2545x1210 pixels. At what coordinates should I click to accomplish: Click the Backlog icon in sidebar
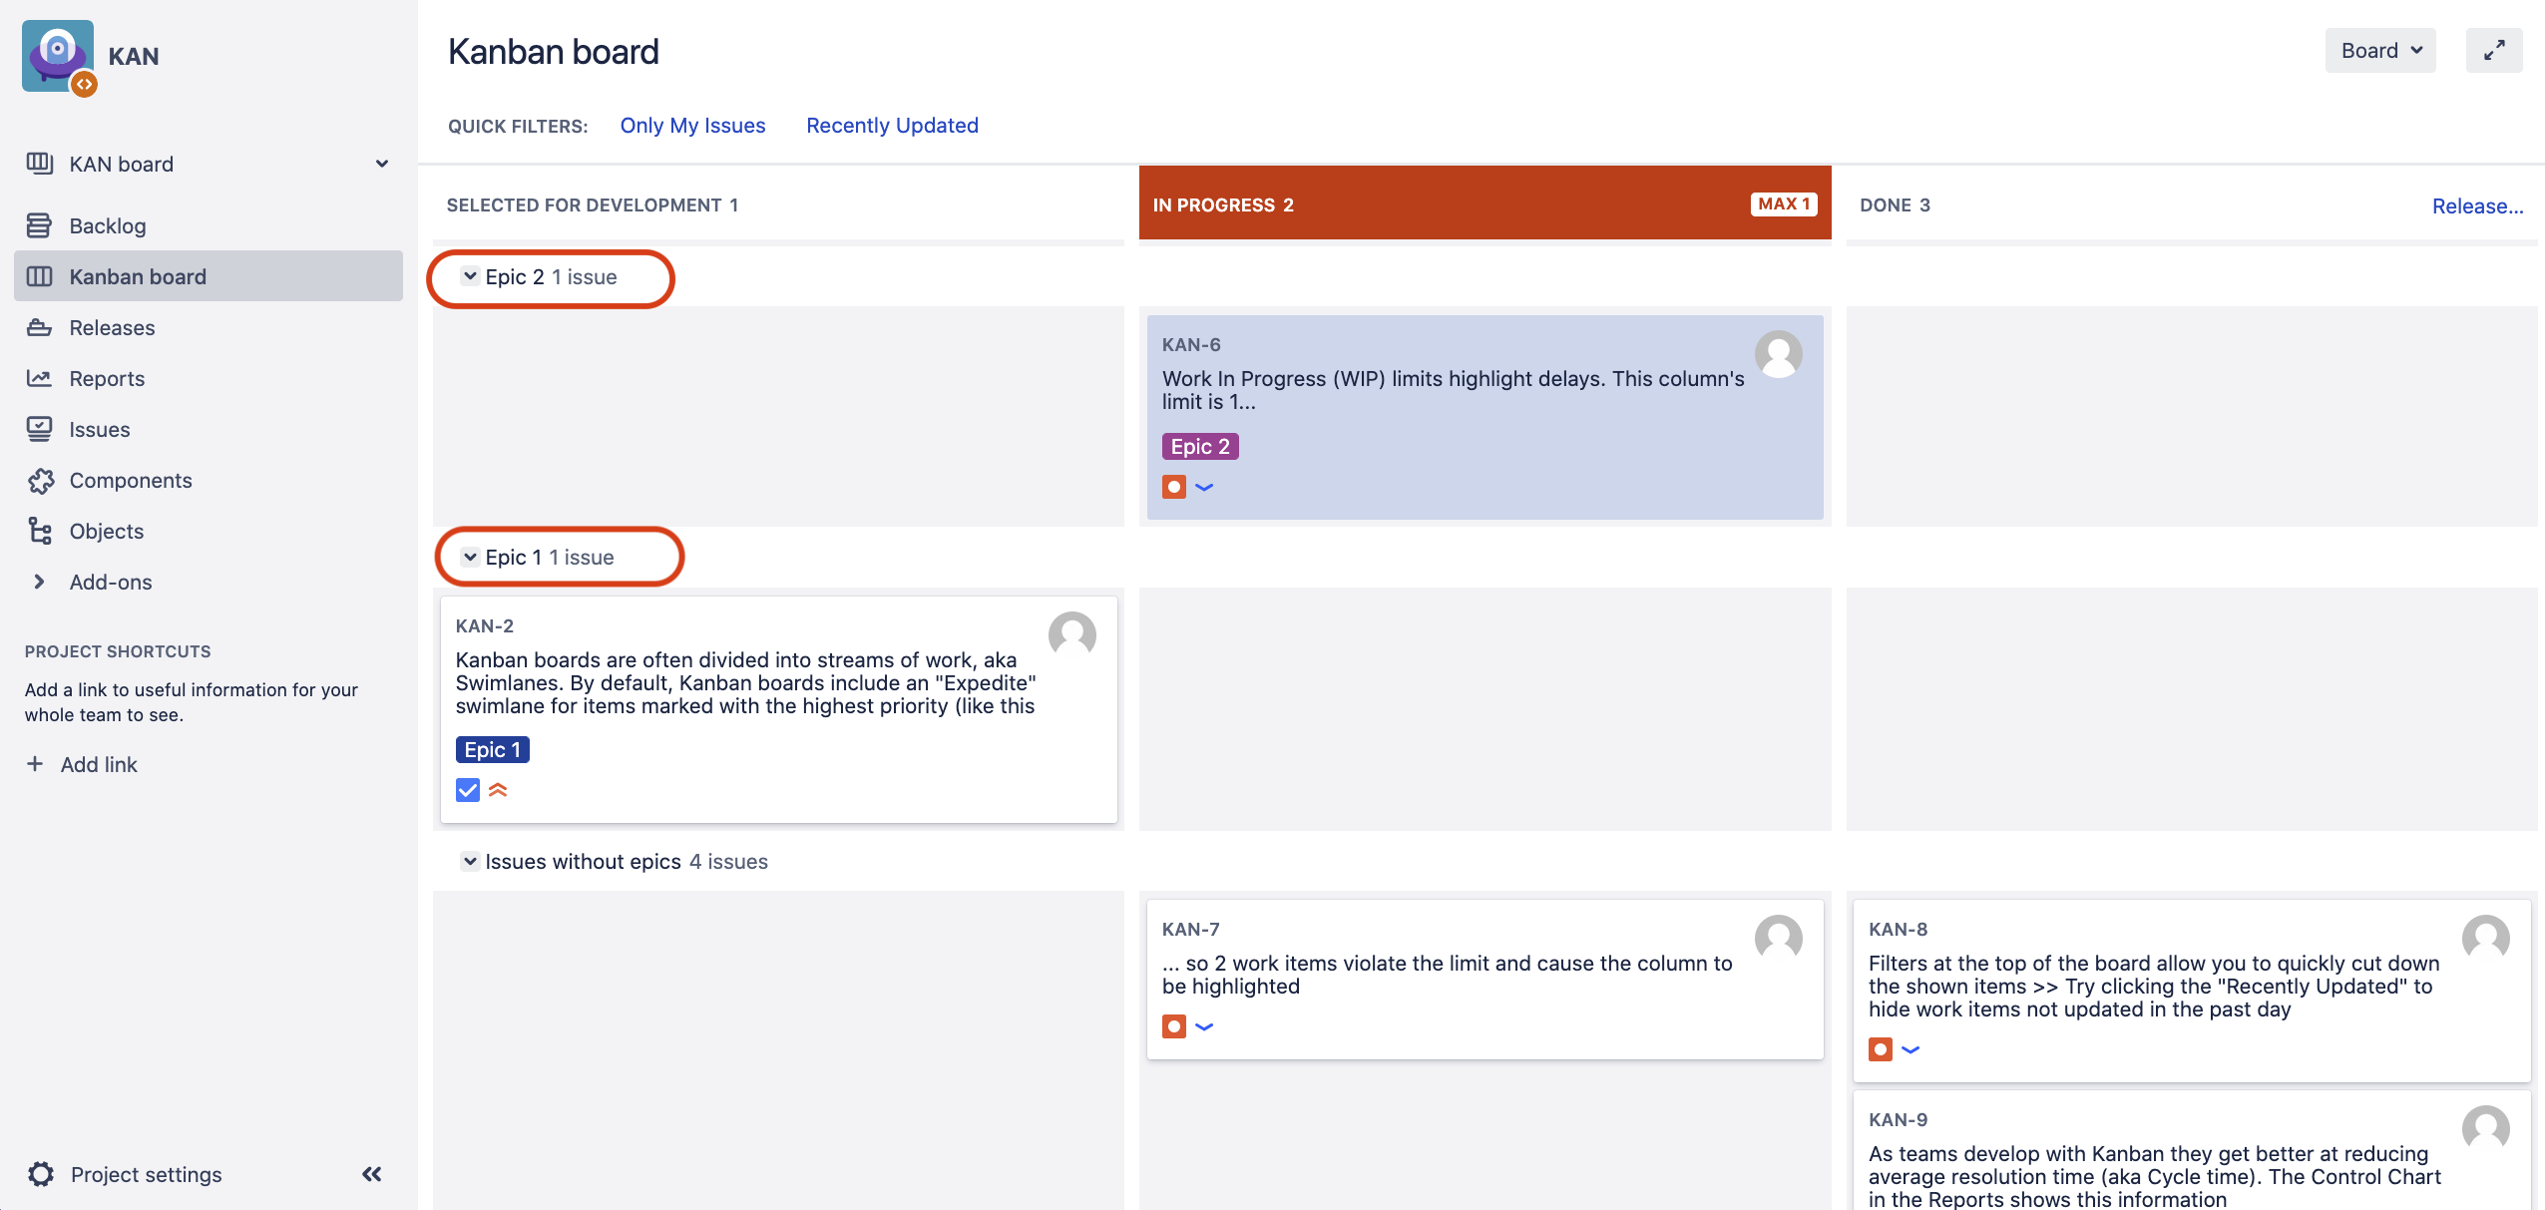click(39, 225)
